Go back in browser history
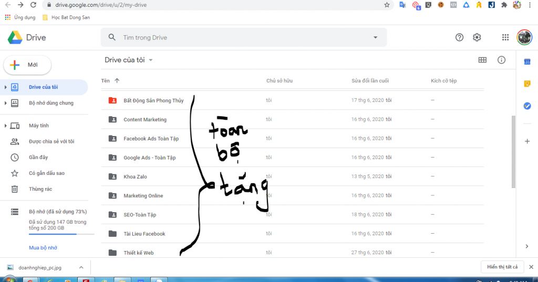This screenshot has height=282, width=538. (x=8, y=5)
